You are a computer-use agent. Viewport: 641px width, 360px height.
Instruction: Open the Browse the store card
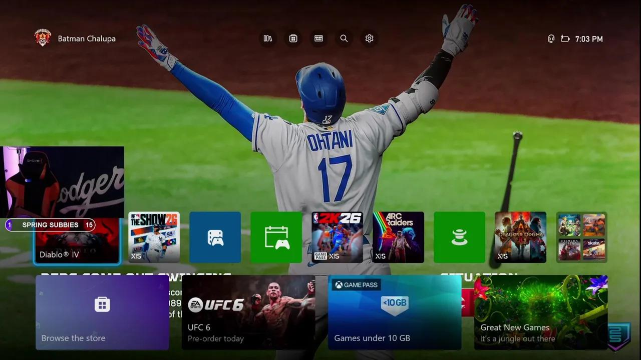[x=102, y=312]
